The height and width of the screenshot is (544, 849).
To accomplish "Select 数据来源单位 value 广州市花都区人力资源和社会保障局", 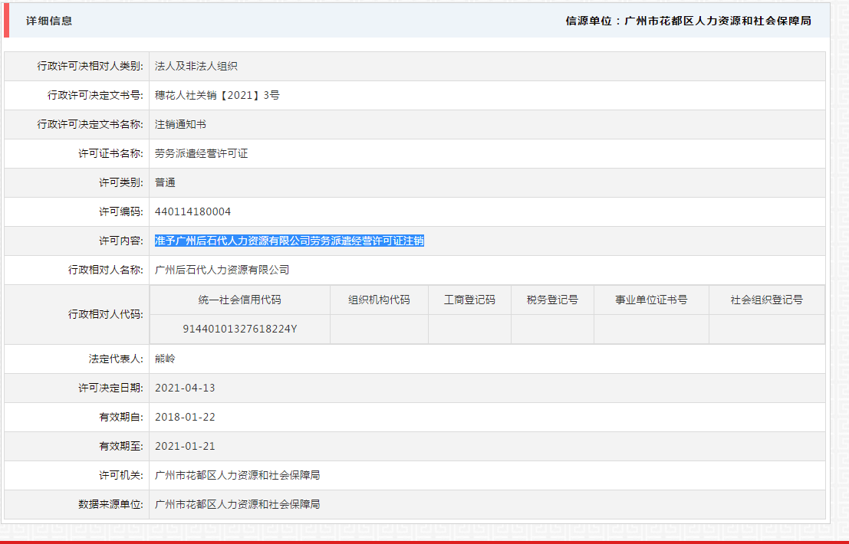I will pos(238,505).
